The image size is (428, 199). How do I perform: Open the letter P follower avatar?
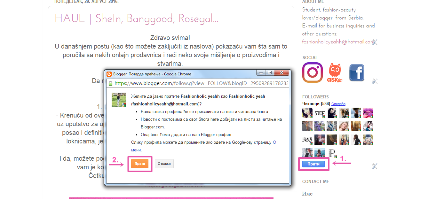332,153
